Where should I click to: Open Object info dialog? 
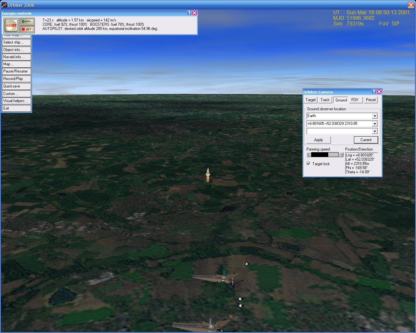pos(17,50)
